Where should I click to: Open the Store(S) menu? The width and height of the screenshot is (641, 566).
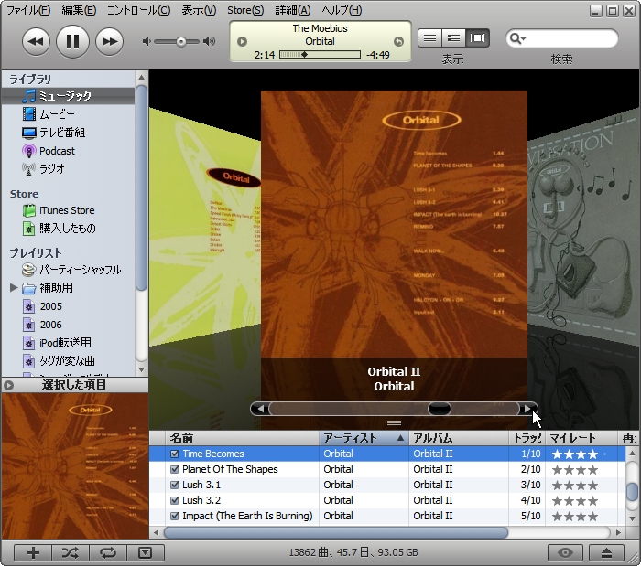[245, 10]
